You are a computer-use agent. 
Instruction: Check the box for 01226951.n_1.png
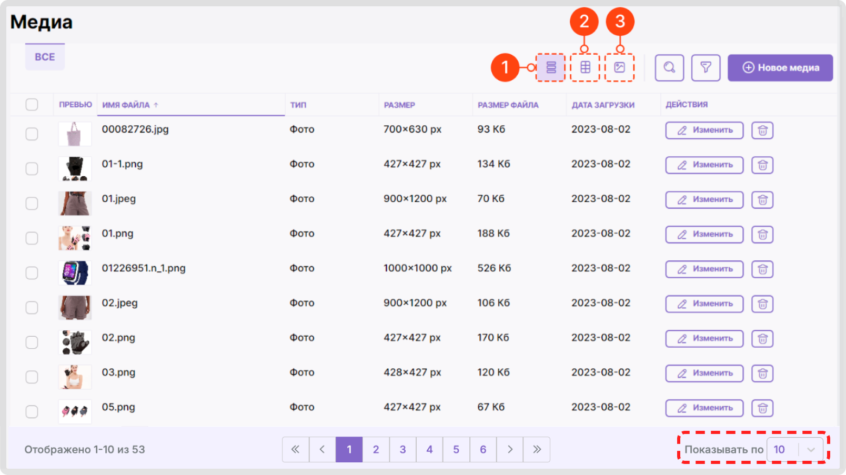coord(32,272)
